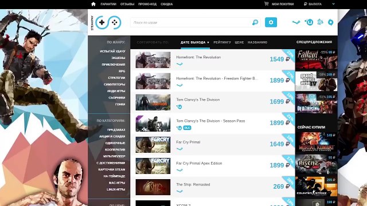Open СКИДКА menu item
This screenshot has width=367, height=206.
pyautogui.click(x=167, y=4)
